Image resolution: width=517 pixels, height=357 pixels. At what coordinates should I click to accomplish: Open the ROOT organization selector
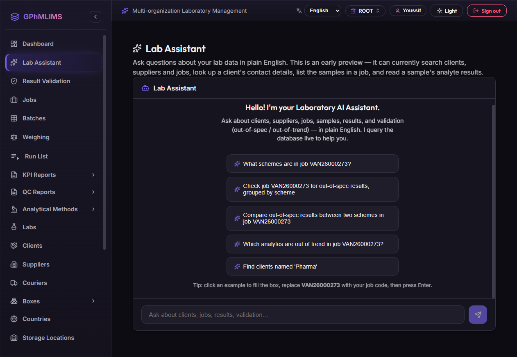coord(365,11)
